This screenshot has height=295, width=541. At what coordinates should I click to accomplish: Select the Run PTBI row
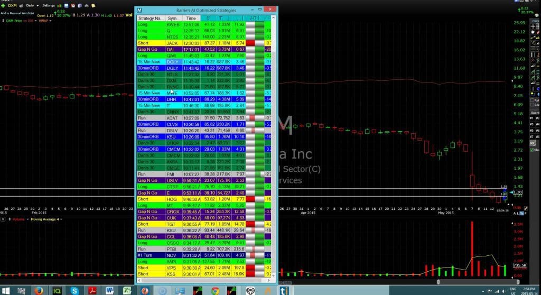pyautogui.click(x=204, y=248)
